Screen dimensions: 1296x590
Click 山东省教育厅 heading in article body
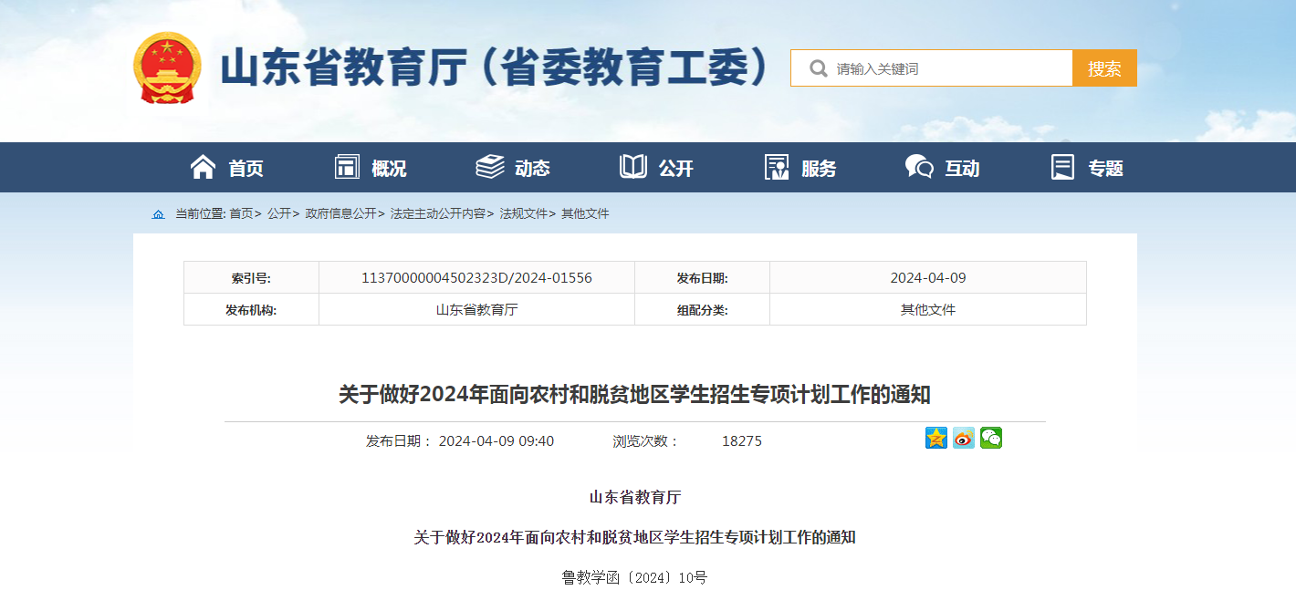635,498
